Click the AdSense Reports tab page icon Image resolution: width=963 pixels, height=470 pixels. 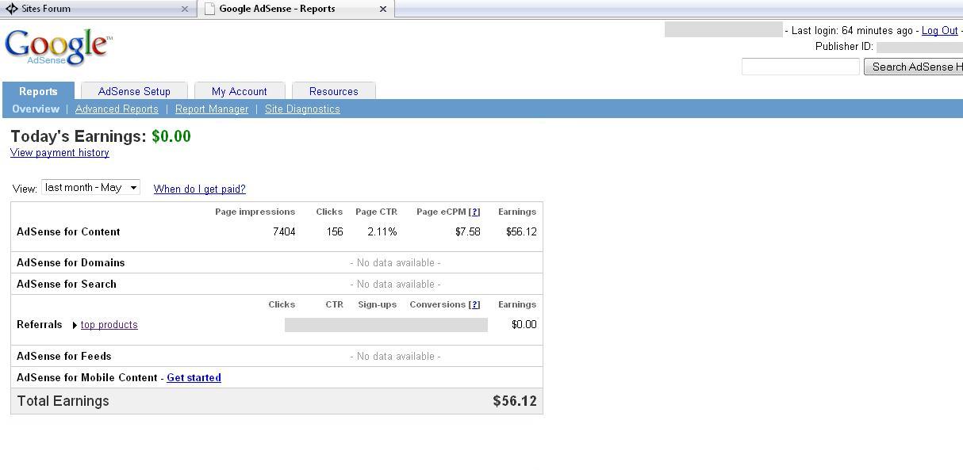click(x=209, y=9)
